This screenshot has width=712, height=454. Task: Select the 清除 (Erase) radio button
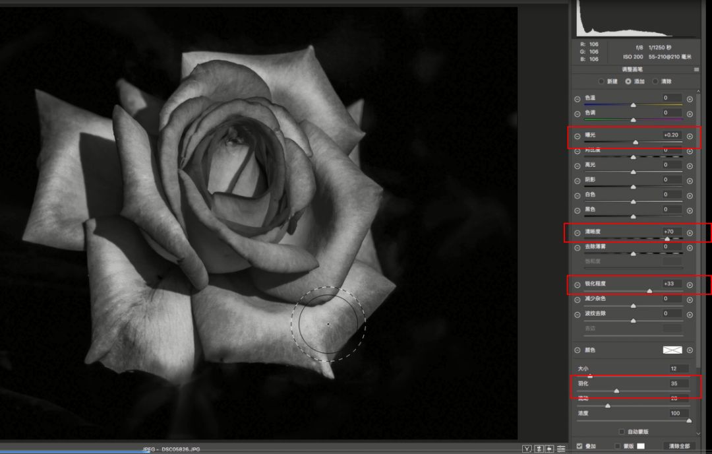pyautogui.click(x=655, y=81)
